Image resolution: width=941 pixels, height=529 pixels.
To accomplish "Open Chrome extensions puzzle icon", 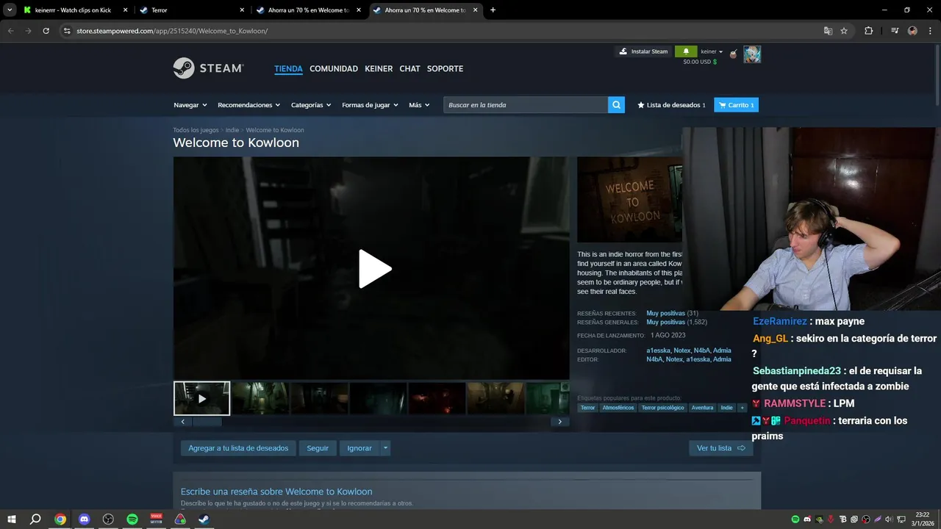I will [x=868, y=31].
